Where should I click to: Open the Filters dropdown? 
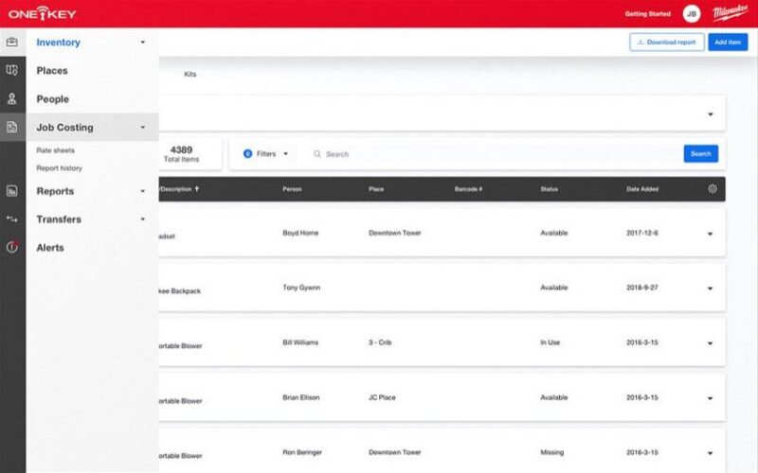(266, 154)
